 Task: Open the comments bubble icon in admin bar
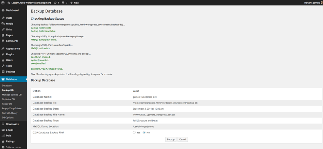[63, 3]
